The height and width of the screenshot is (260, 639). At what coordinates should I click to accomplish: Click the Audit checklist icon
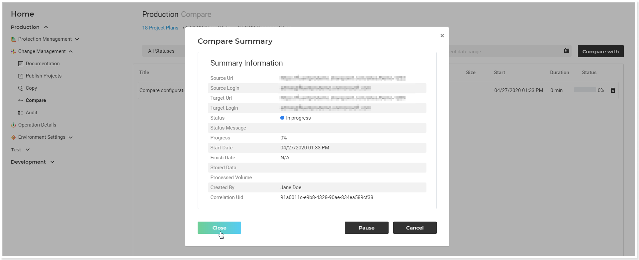pyautogui.click(x=21, y=113)
